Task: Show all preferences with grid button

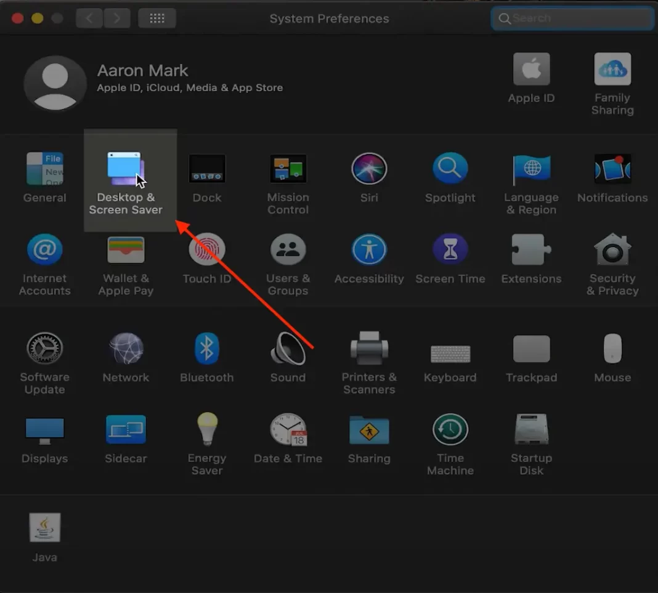Action: click(157, 18)
